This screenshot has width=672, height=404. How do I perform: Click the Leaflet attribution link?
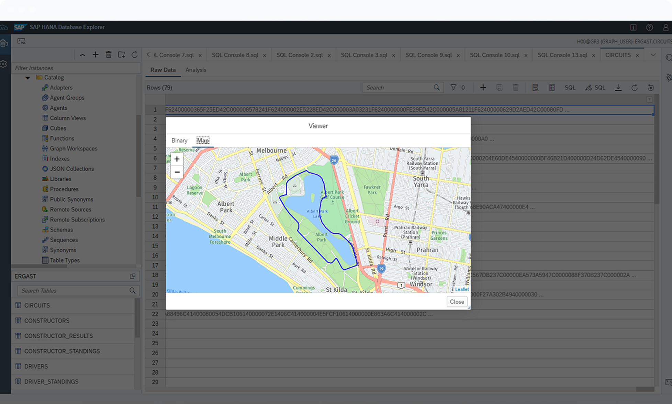pyautogui.click(x=461, y=289)
